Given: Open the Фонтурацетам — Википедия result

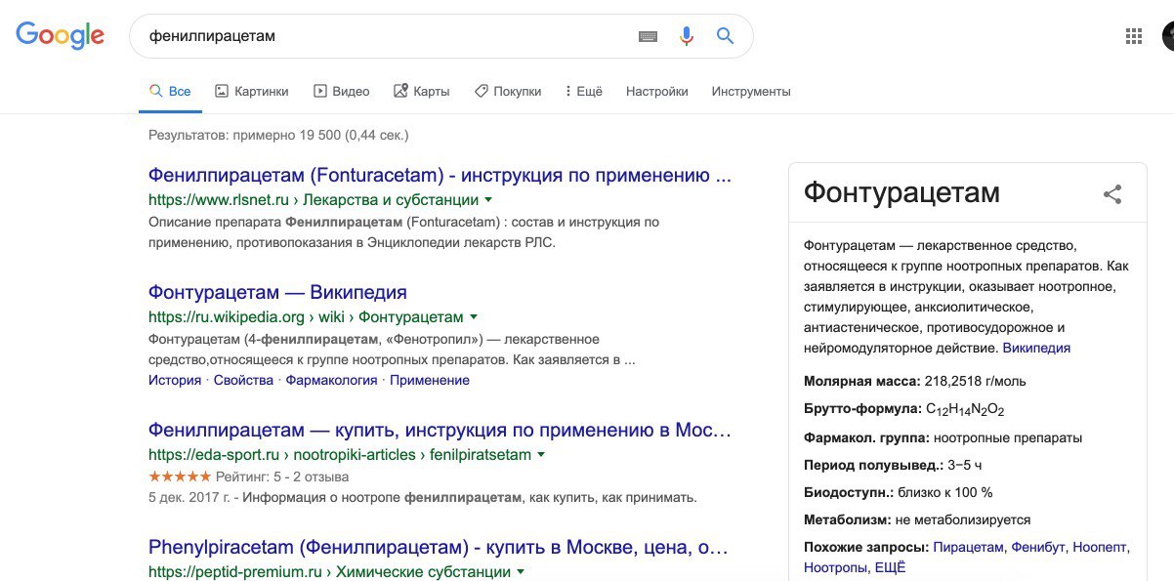Looking at the screenshot, I should pyautogui.click(x=277, y=292).
